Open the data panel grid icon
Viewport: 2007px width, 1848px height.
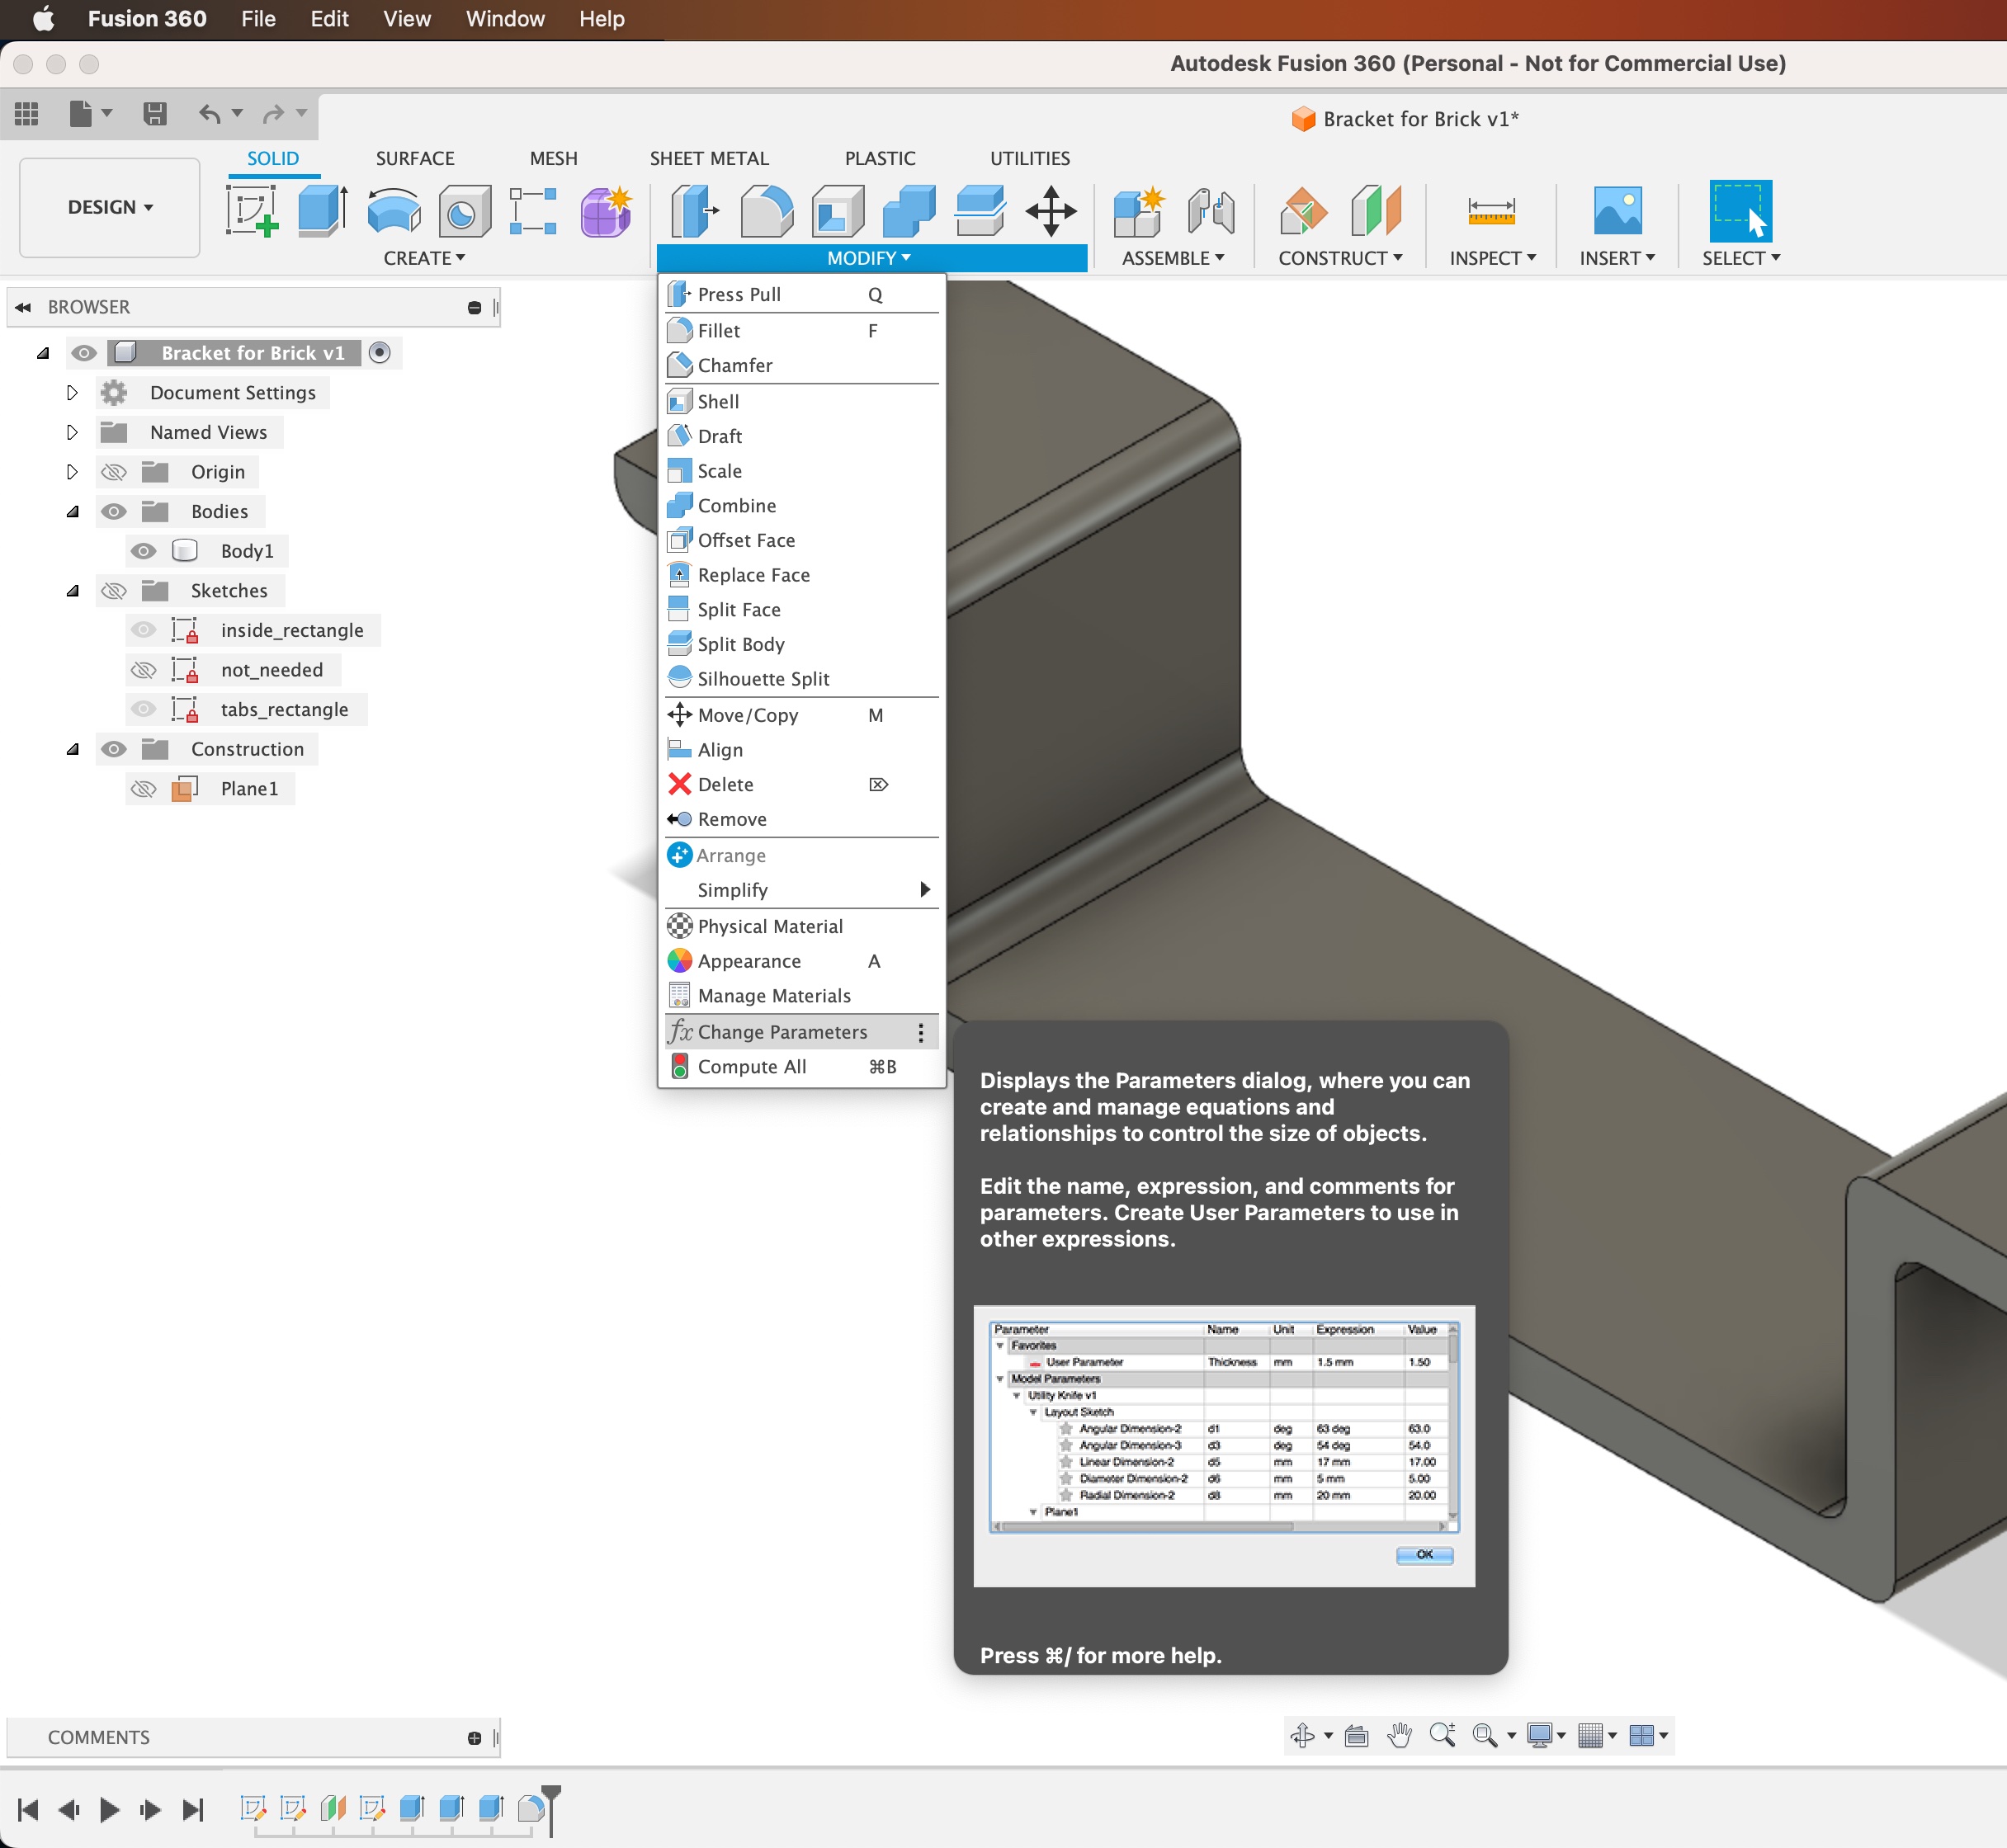pyautogui.click(x=26, y=113)
